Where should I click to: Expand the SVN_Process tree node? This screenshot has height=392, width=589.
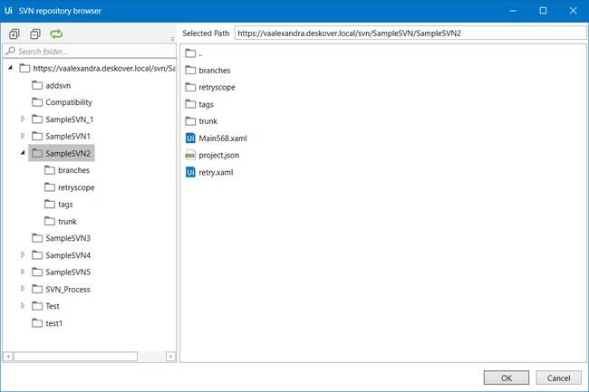(23, 289)
